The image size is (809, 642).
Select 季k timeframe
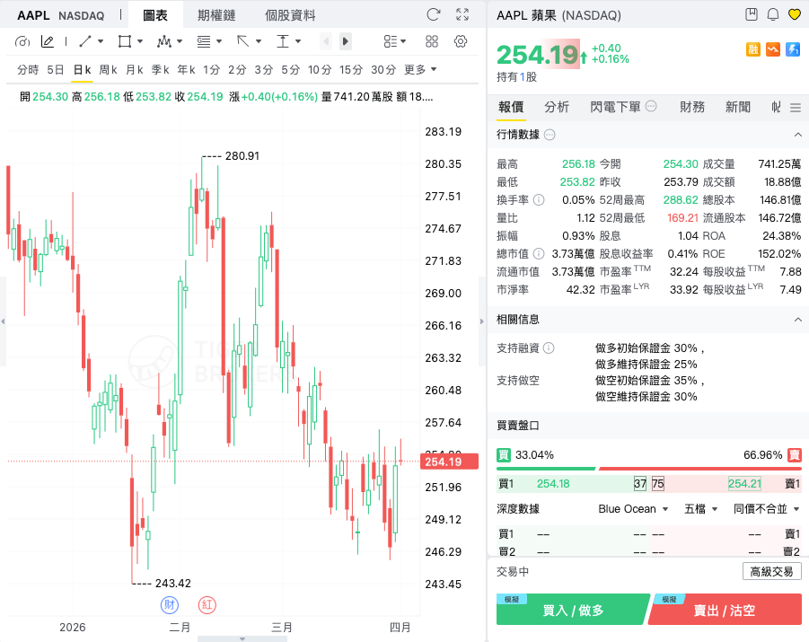(x=160, y=70)
